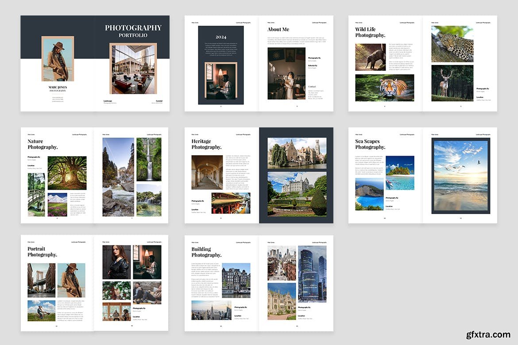Select the arched corridor photo

click(207, 172)
